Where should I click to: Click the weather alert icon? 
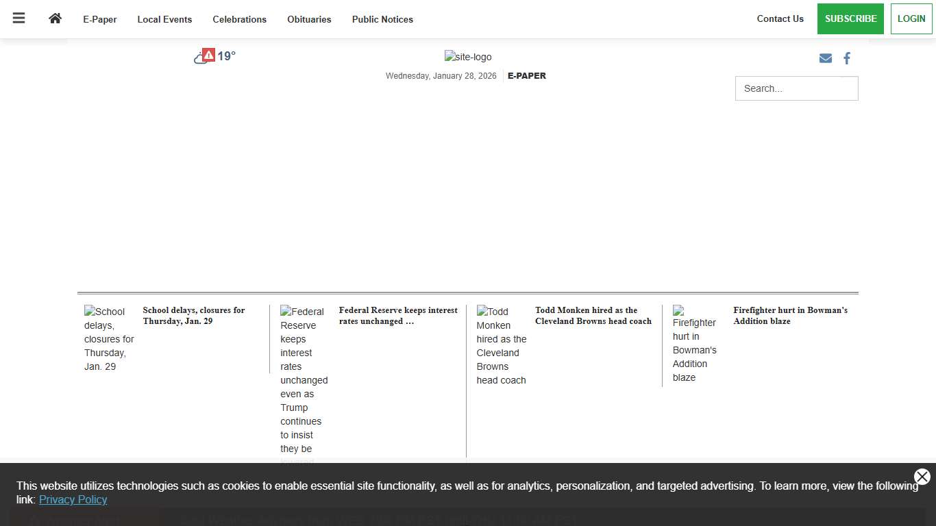click(208, 55)
